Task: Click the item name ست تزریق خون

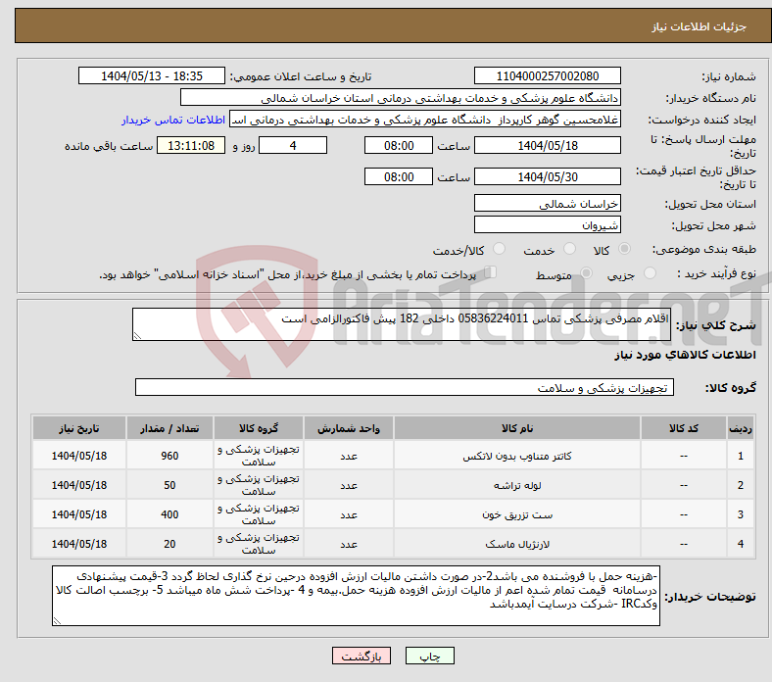Action: click(x=517, y=514)
